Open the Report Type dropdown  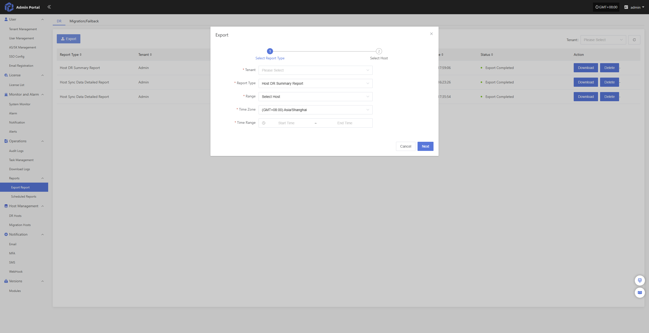pos(315,83)
